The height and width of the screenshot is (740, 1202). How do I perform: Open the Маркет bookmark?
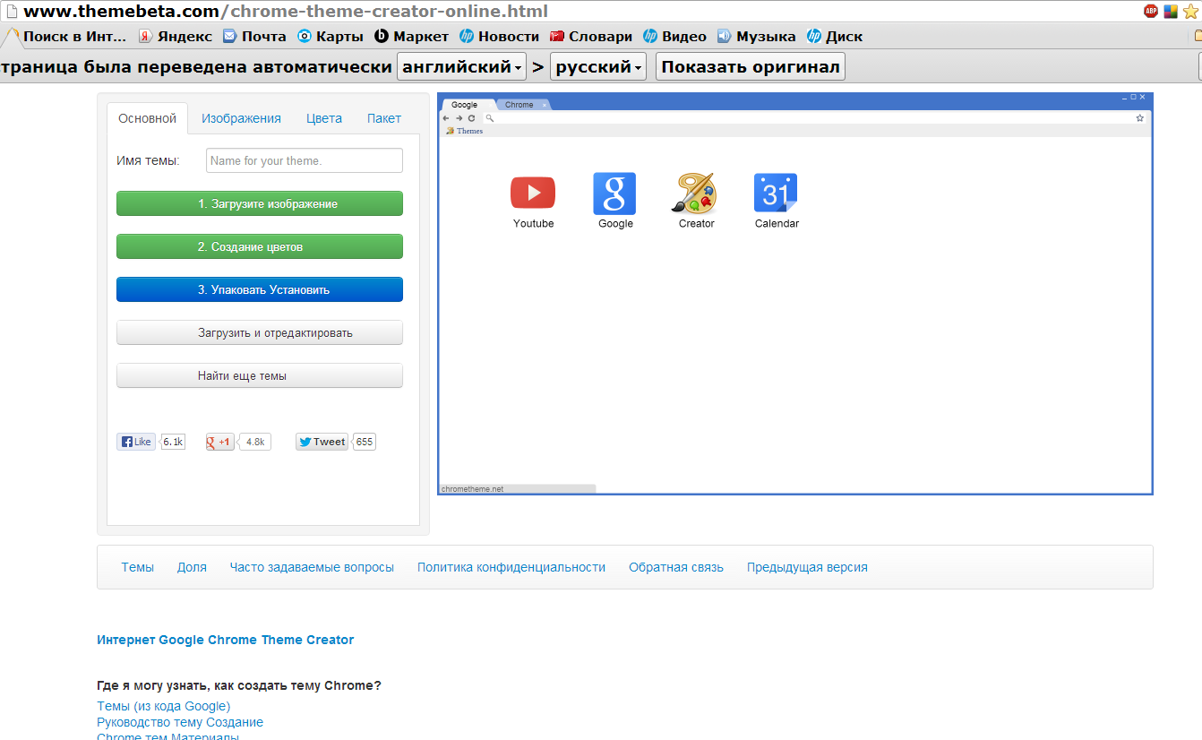pos(411,37)
